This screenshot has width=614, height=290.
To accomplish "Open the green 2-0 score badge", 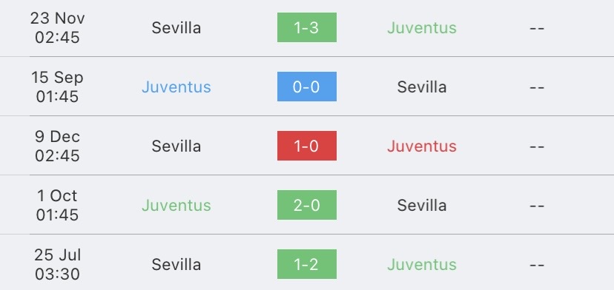I will (306, 205).
